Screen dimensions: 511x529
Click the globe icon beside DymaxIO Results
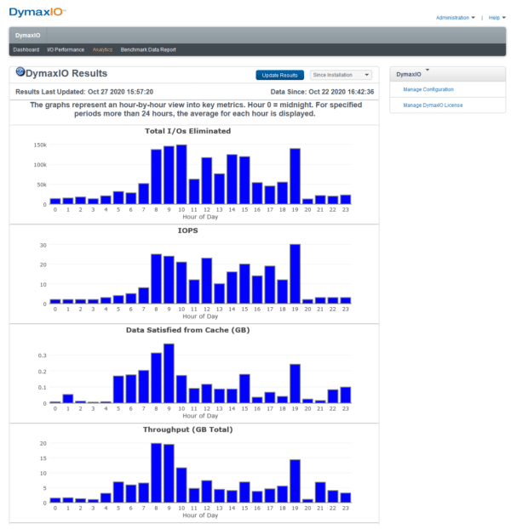click(x=21, y=71)
